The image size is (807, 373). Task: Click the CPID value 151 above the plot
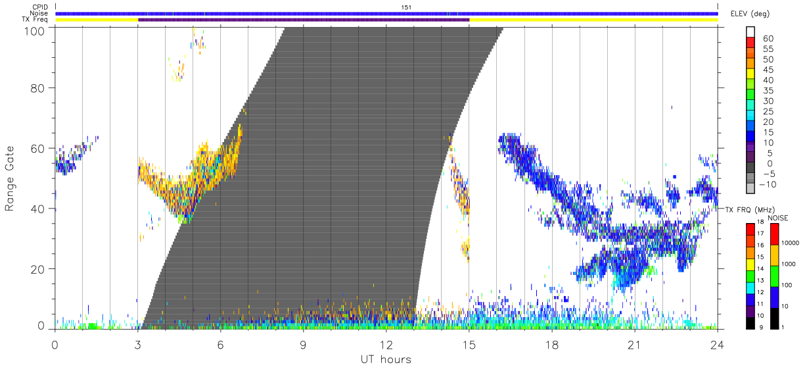pyautogui.click(x=406, y=7)
